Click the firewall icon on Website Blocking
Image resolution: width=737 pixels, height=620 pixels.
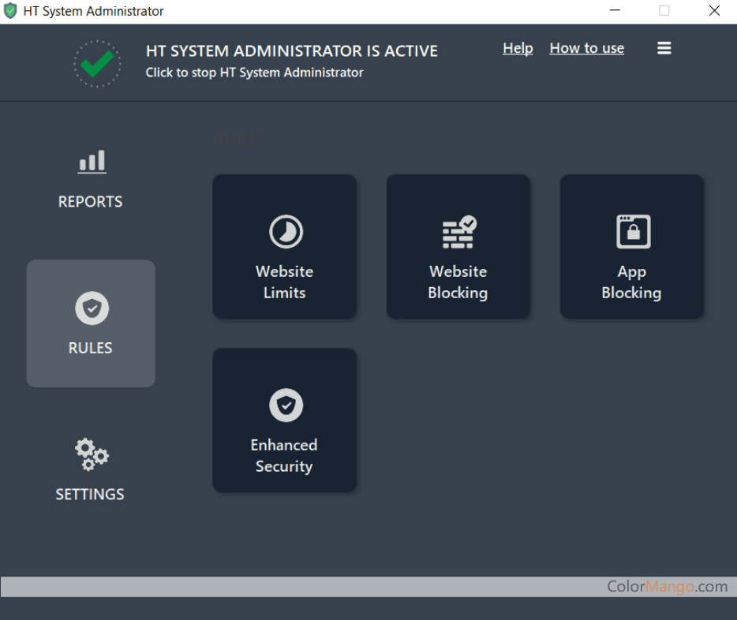[x=458, y=231]
